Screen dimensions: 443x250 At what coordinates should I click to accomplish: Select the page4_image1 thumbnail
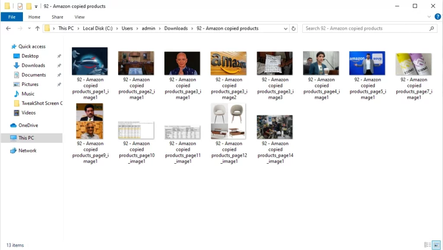tap(321, 63)
